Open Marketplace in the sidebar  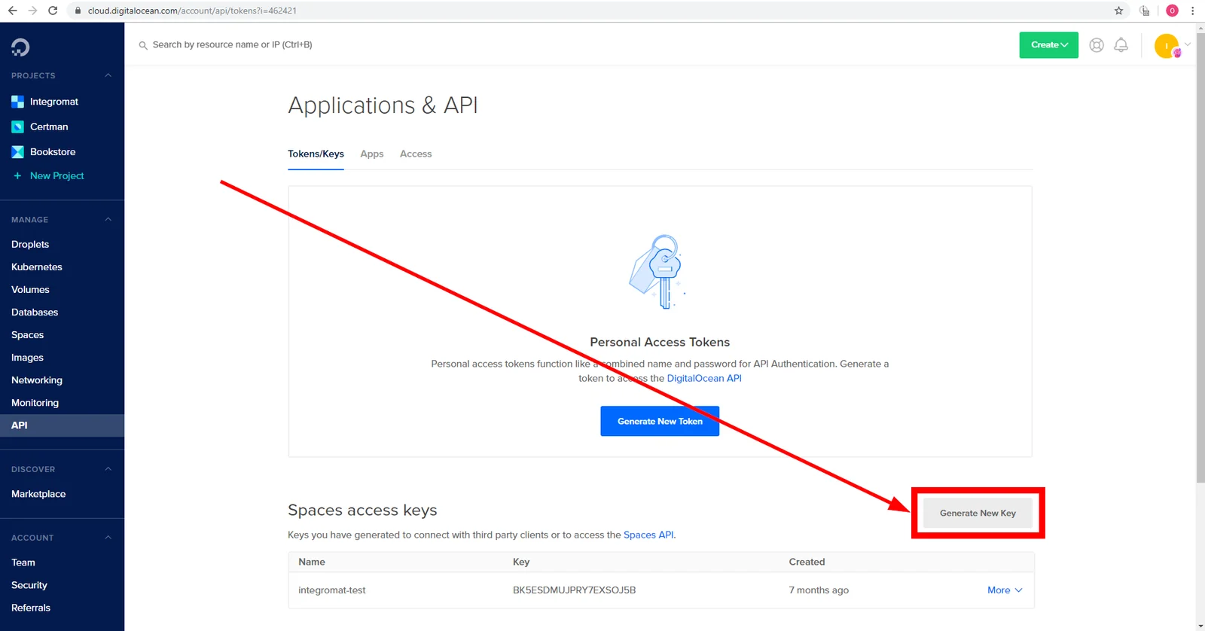[38, 494]
